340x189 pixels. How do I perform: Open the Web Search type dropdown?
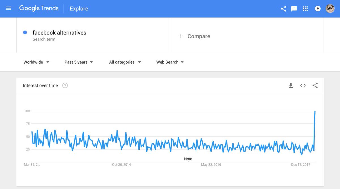click(x=170, y=62)
